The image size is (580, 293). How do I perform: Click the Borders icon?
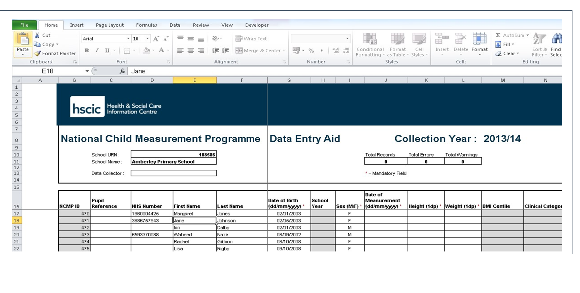coord(127,51)
